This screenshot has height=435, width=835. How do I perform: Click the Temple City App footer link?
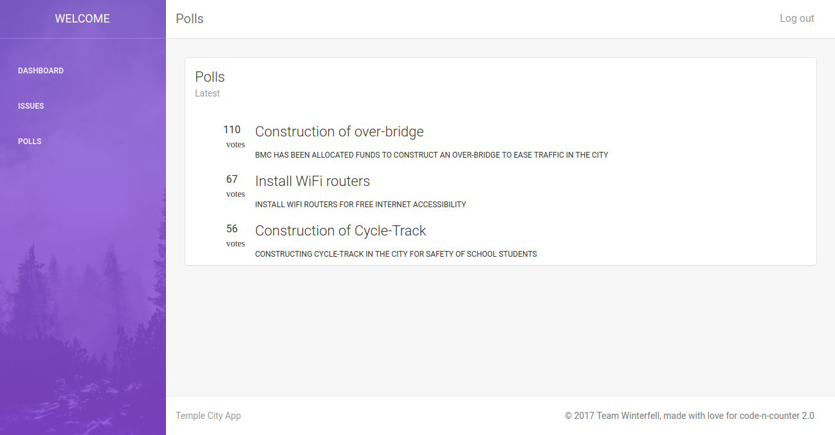click(208, 416)
